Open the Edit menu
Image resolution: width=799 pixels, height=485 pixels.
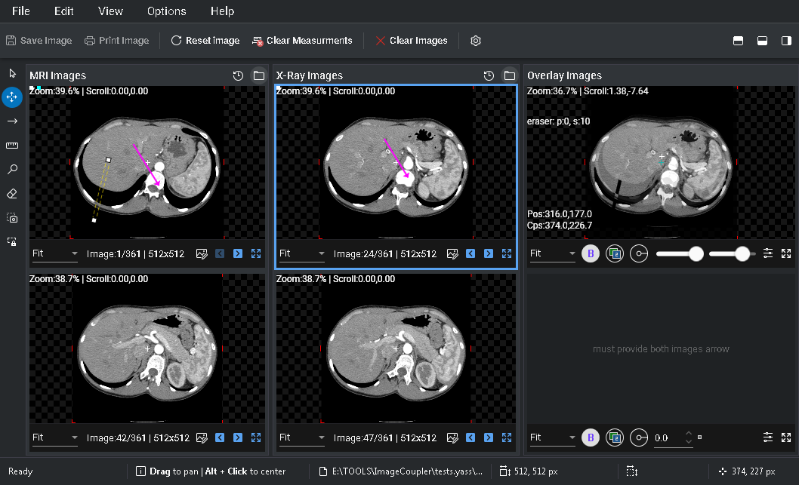[x=63, y=11]
